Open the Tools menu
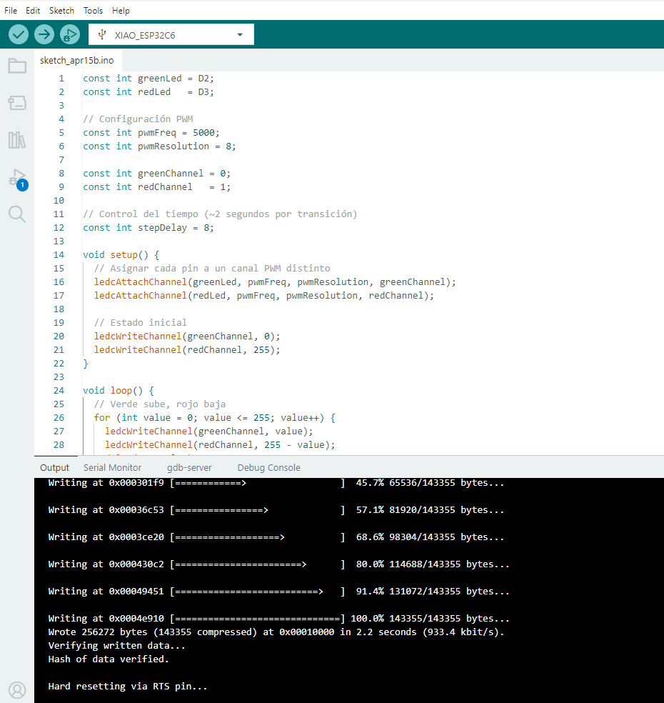 click(x=93, y=10)
